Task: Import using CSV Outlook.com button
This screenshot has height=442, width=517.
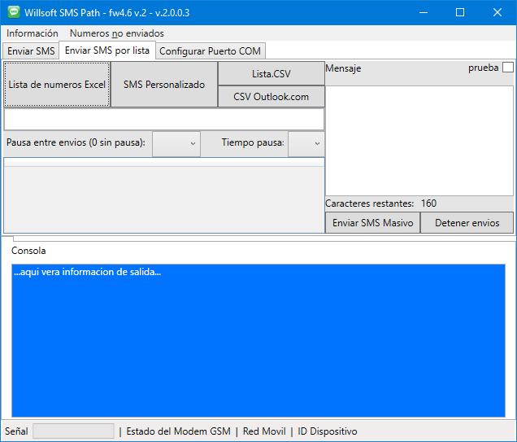Action: coord(272,97)
